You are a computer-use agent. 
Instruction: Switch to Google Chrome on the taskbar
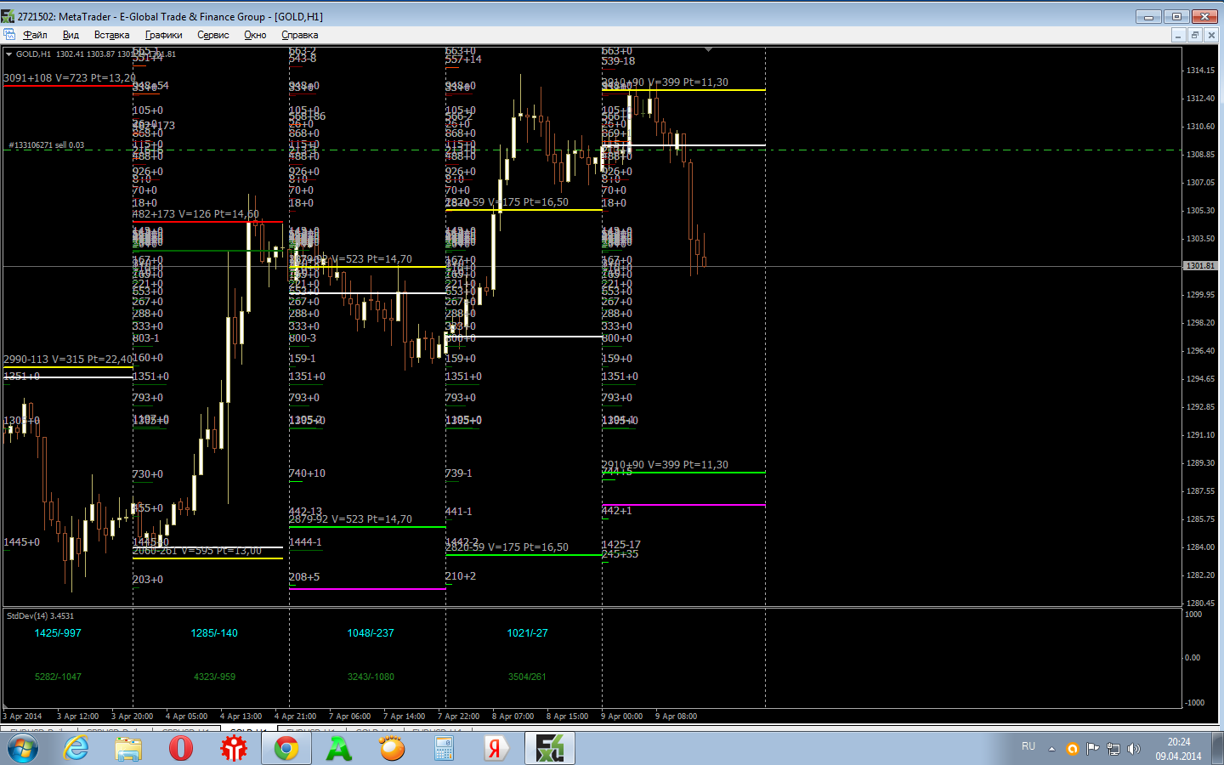[x=286, y=749]
